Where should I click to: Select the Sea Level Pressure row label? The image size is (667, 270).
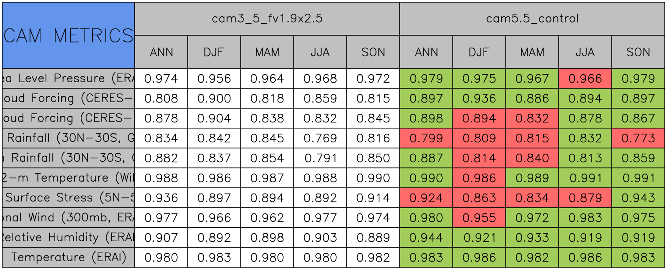pyautogui.click(x=68, y=79)
